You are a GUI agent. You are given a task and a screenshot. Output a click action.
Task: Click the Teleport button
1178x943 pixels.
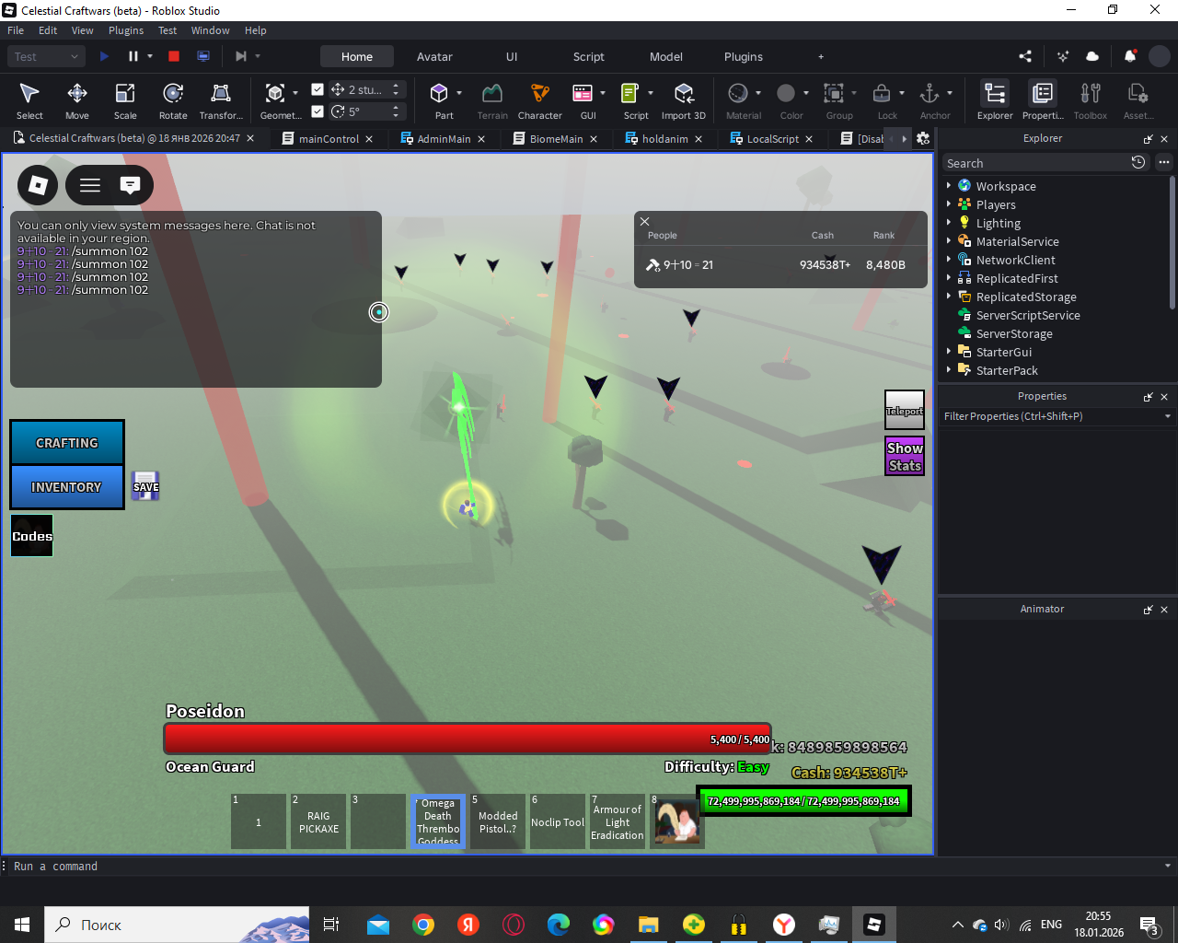click(905, 410)
